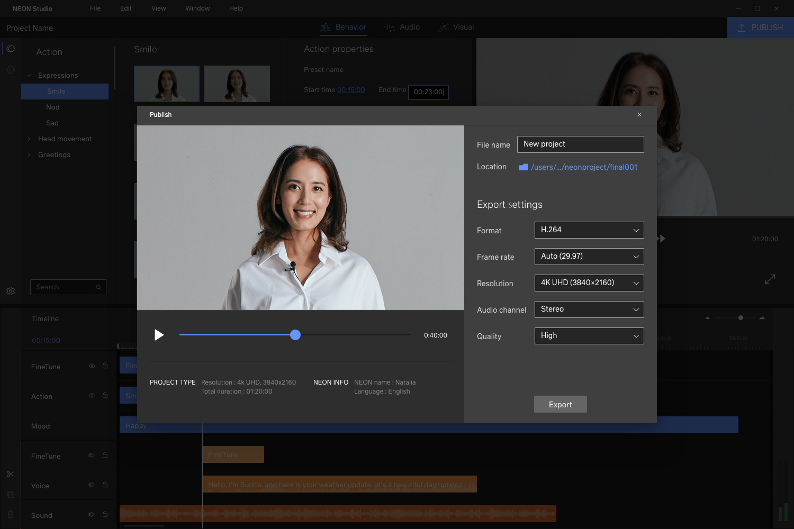The height and width of the screenshot is (529, 794).
Task: Click the duplicate clip icon in left bar
Action: coord(11,494)
